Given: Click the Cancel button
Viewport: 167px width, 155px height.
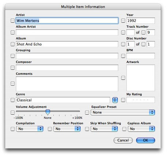Looking at the screenshot, I should click(x=123, y=140).
